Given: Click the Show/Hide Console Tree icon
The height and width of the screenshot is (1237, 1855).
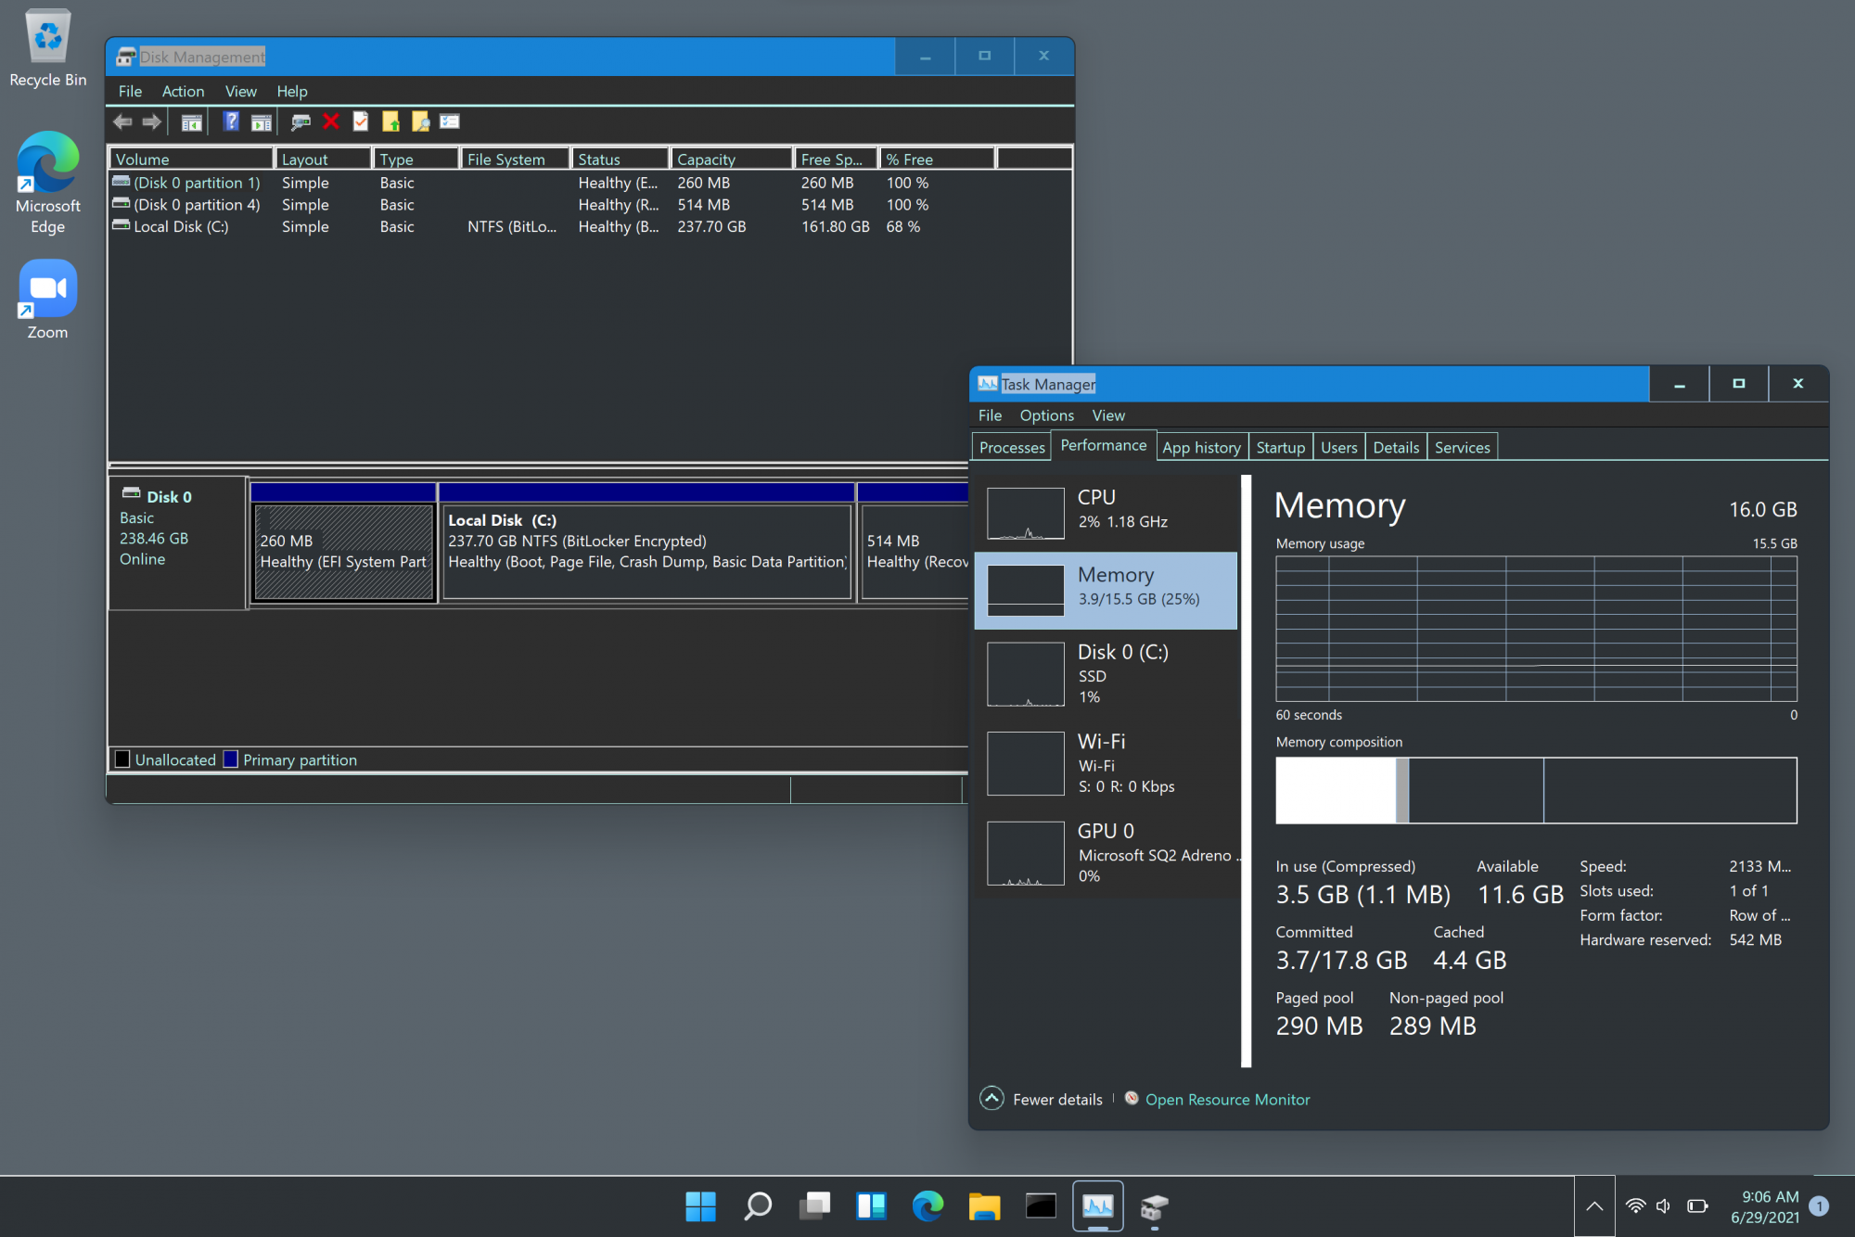Looking at the screenshot, I should 192,121.
